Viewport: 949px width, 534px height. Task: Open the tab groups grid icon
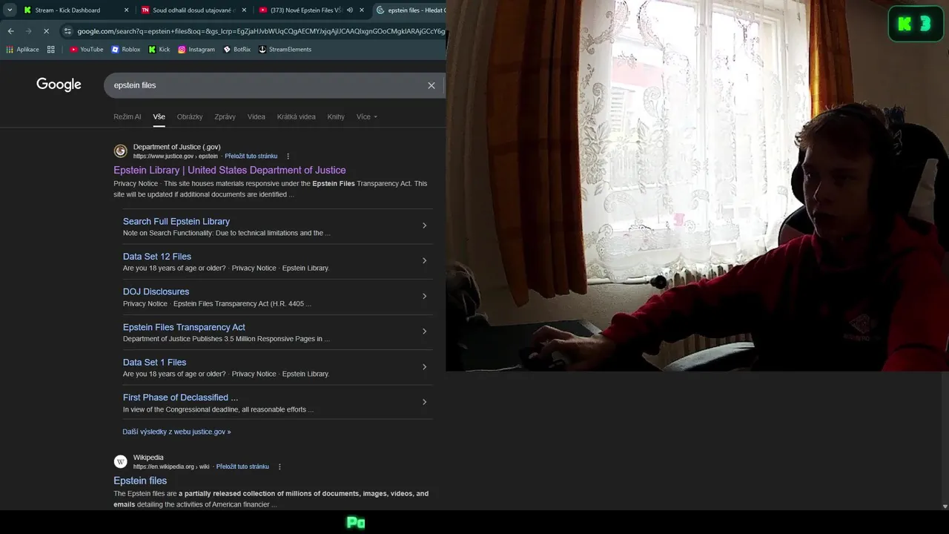pyautogui.click(x=51, y=50)
